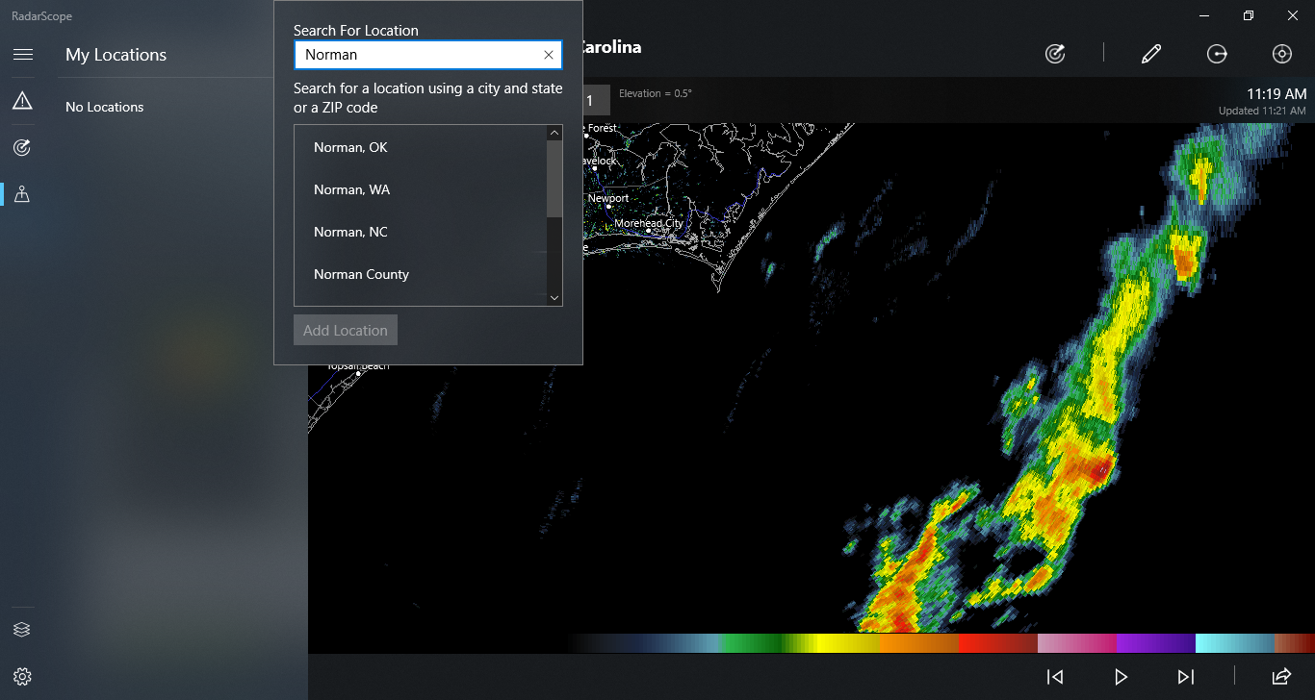Select Norman, OK from the results

pos(350,147)
